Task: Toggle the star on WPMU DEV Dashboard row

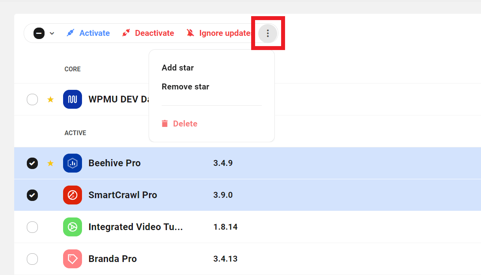Action: [50, 99]
